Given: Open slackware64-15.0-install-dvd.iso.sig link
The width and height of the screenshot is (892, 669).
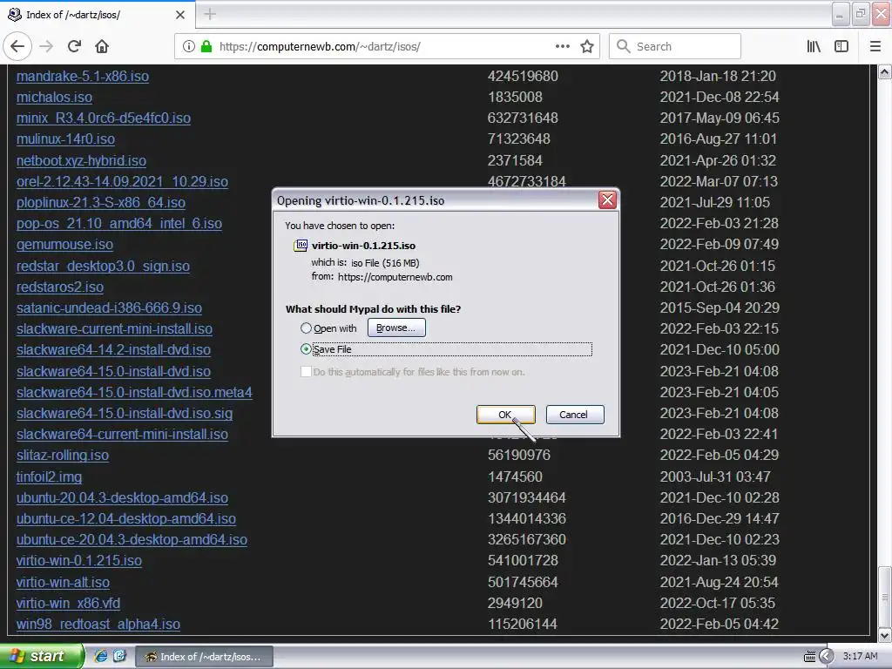Looking at the screenshot, I should [x=125, y=414].
